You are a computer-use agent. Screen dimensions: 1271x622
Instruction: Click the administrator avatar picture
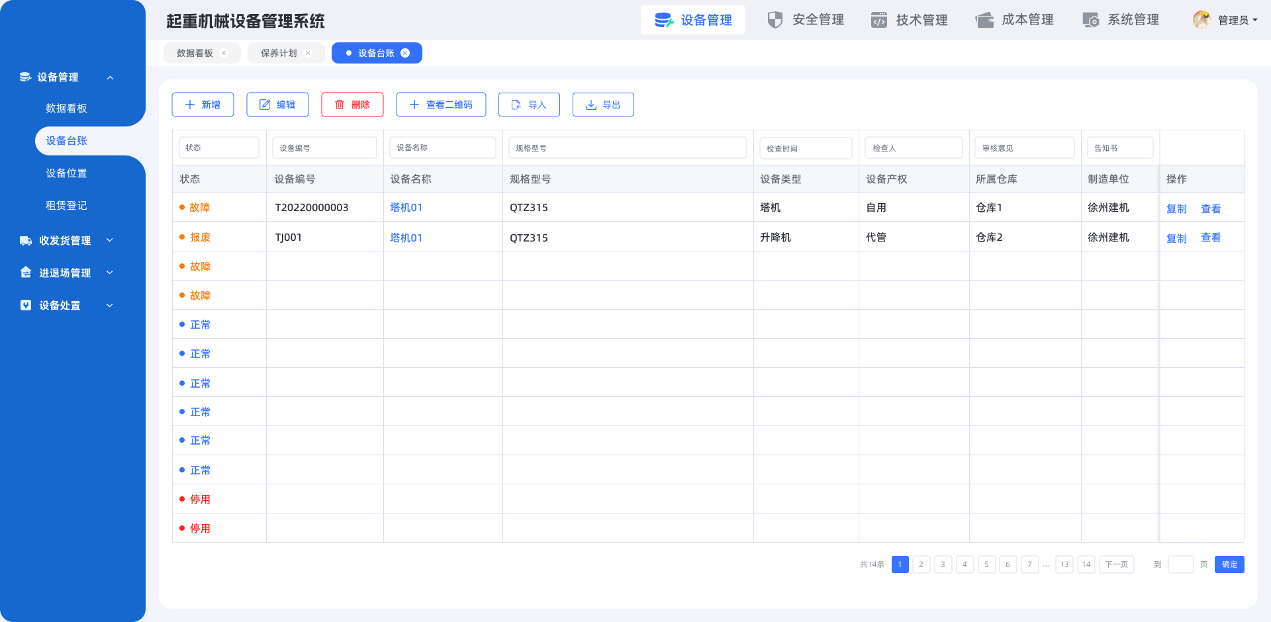[x=1202, y=20]
